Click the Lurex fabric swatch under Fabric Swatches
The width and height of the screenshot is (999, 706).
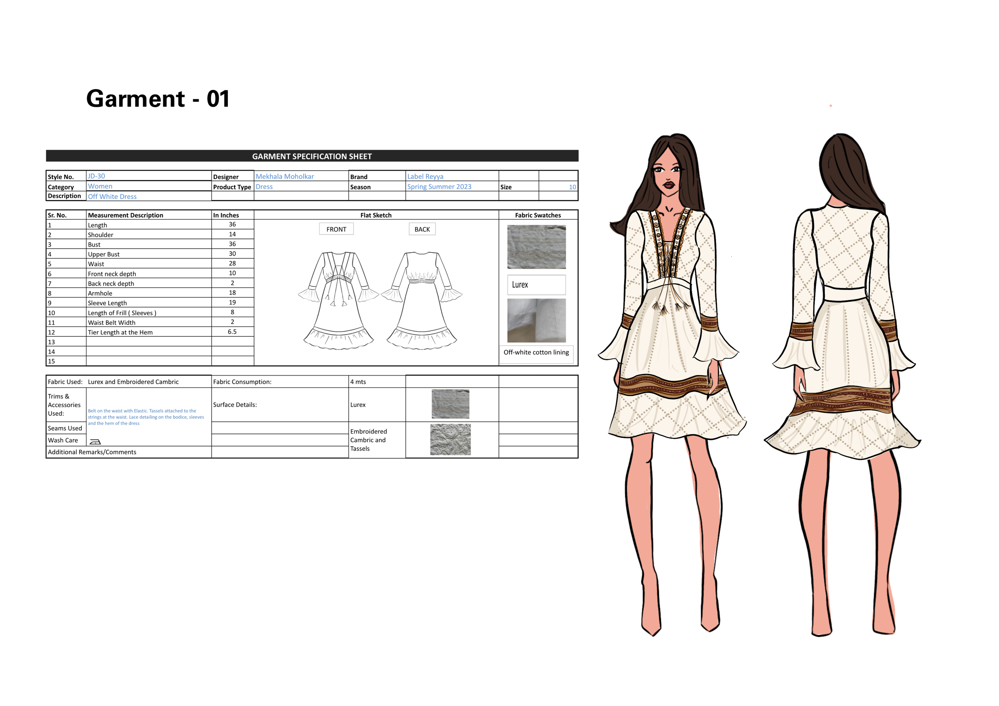(x=536, y=247)
